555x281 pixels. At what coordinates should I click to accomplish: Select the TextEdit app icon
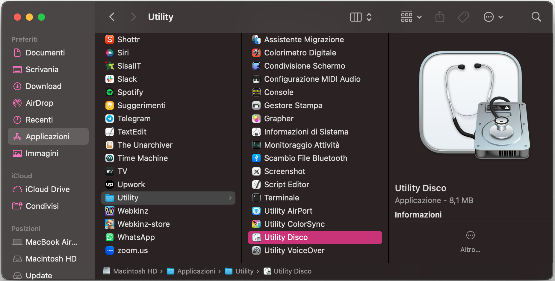[110, 132]
